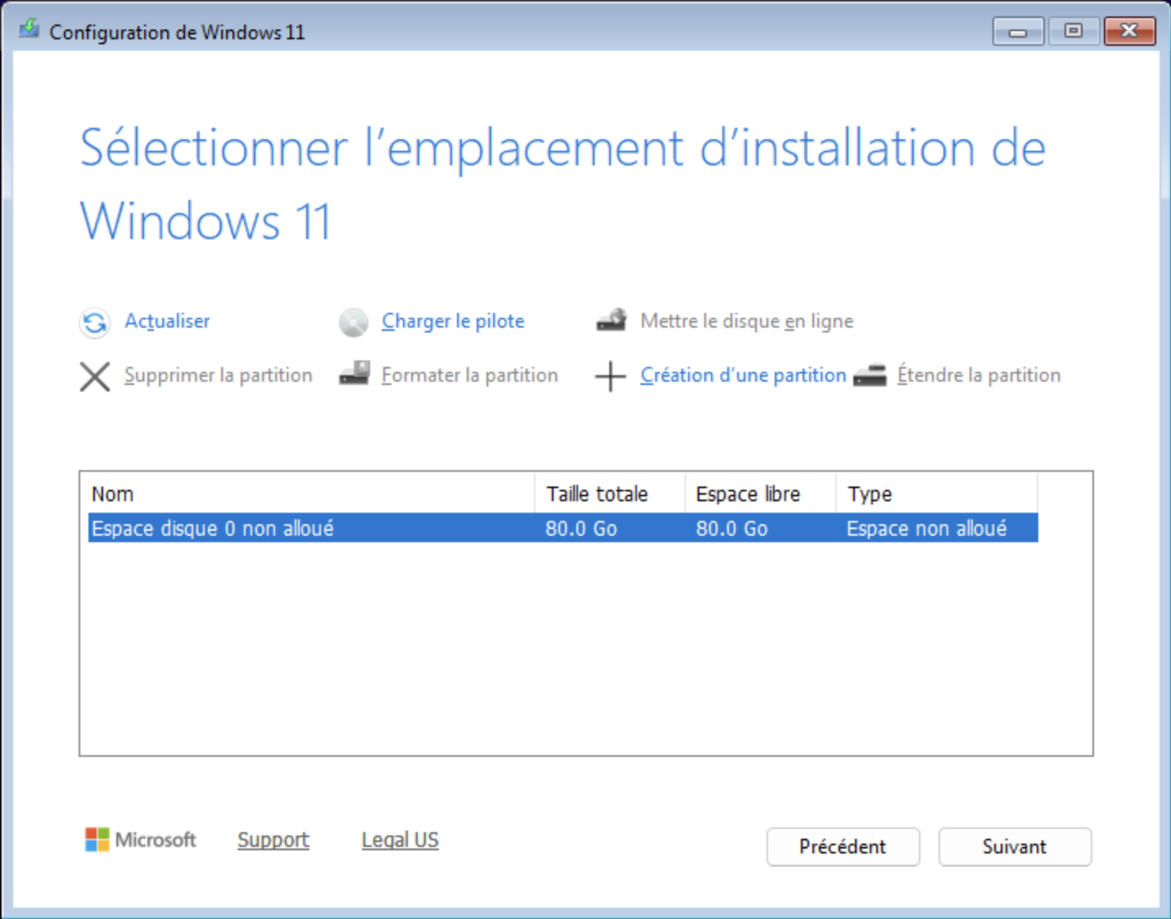Click the Charger le pilote disc icon
Screen dimensions: 1171x919
tap(354, 323)
